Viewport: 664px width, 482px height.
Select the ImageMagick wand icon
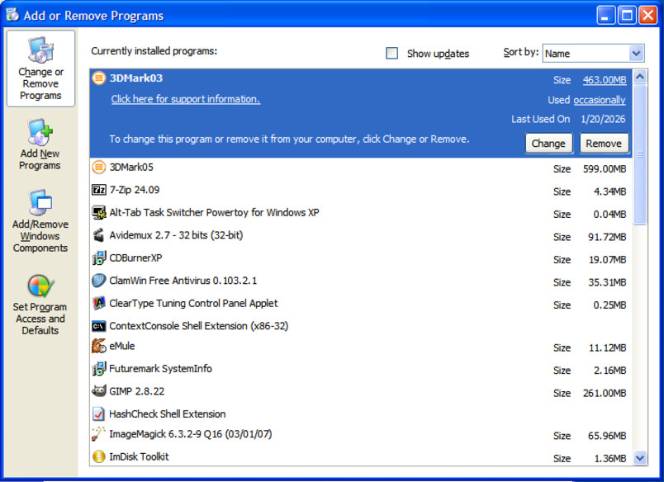(99, 433)
